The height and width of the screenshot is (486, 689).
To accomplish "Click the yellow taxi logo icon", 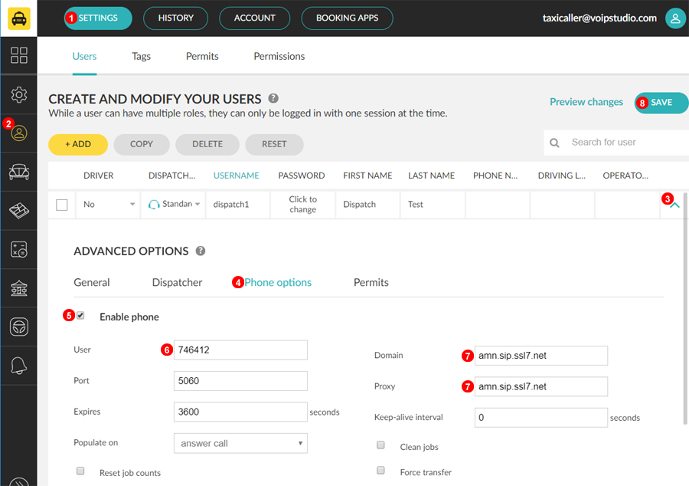I will tap(19, 18).
